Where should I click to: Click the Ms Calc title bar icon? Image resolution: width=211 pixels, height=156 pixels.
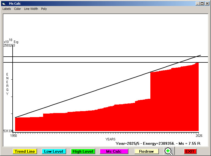point(4,4)
